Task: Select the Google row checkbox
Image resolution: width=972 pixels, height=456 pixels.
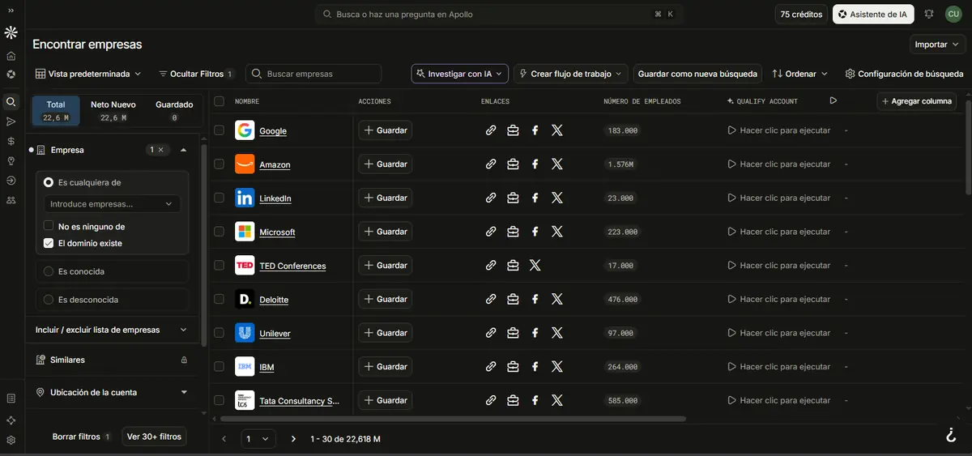Action: click(x=219, y=130)
